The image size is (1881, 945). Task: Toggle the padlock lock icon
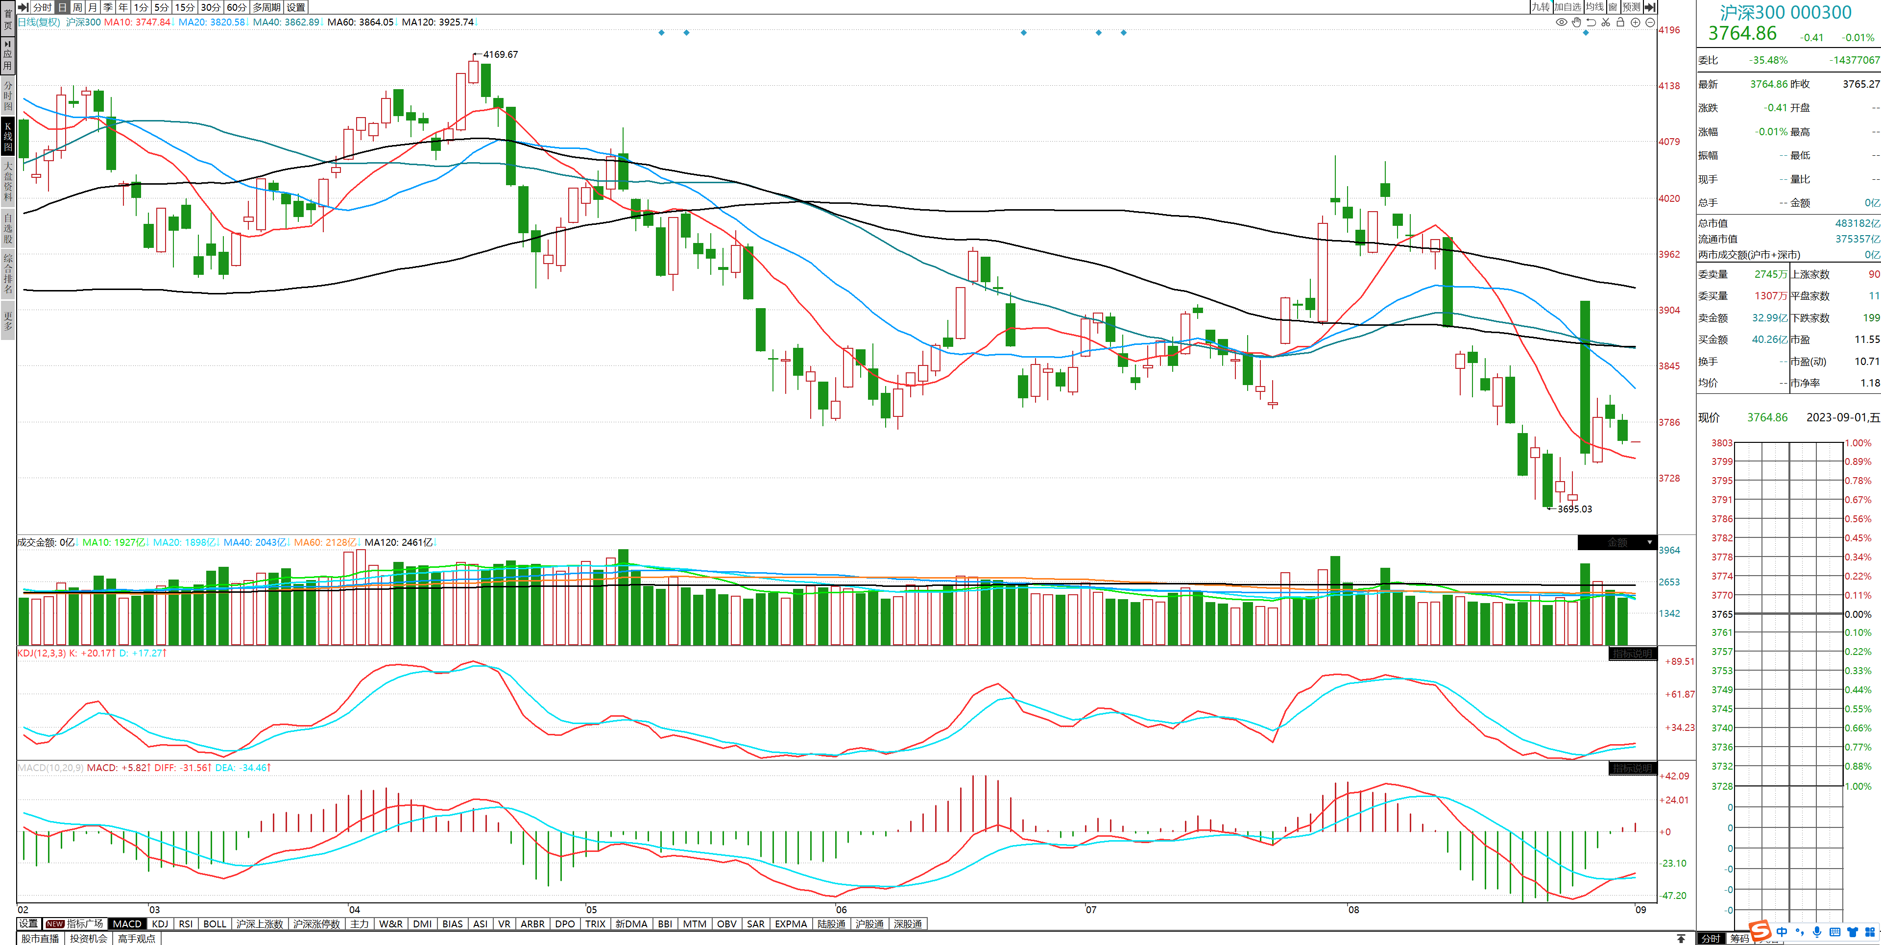click(x=1620, y=23)
